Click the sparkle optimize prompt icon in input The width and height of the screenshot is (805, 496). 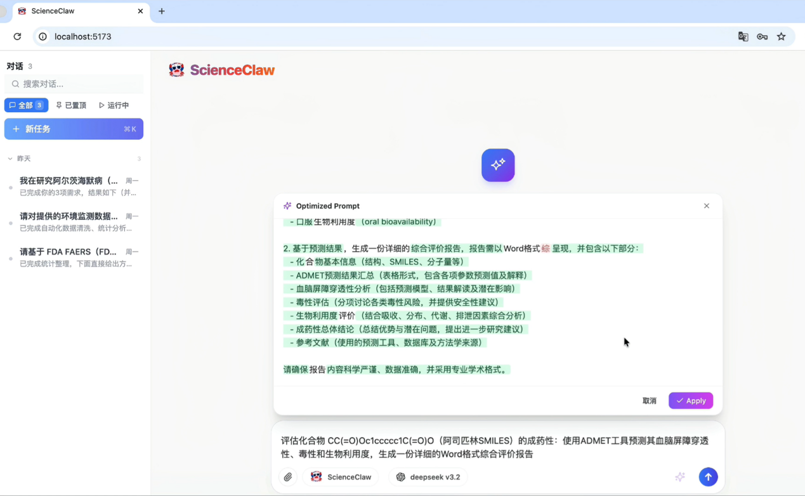(x=680, y=477)
